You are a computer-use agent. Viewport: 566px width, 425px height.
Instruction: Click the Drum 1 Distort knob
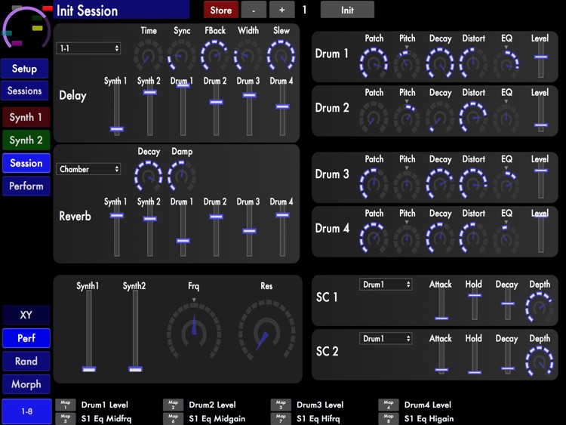tap(473, 63)
